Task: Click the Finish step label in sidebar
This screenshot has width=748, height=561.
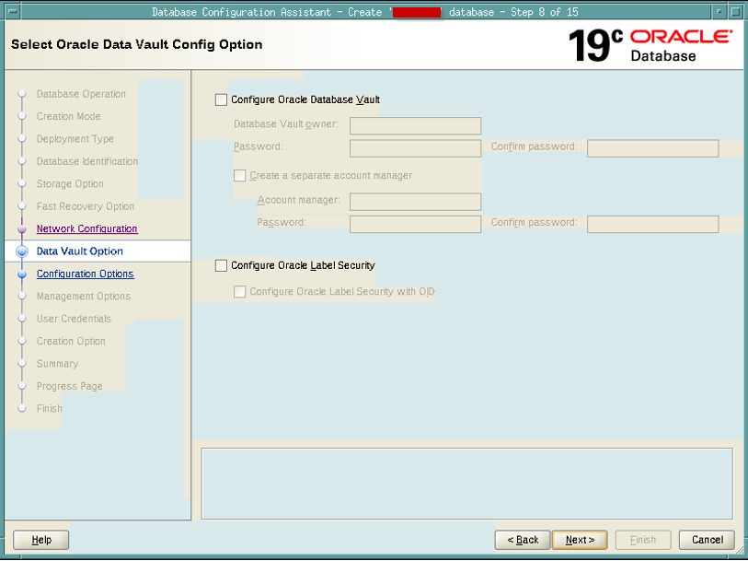Action: tap(50, 408)
